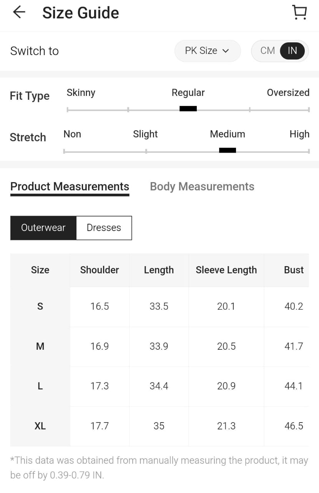The image size is (319, 493).
Task: Click the Fit Type slider marker
Action: (x=188, y=109)
